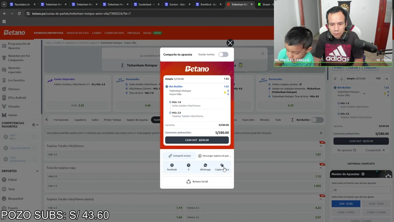Select the Formaciones market tab
394x222 pixels.
coord(61,120)
